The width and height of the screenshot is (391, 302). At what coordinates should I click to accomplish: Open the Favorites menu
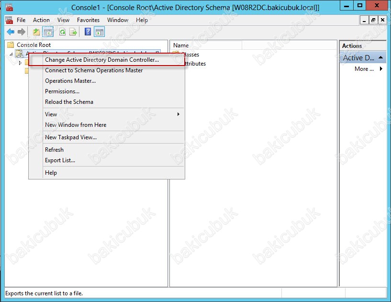[88, 20]
